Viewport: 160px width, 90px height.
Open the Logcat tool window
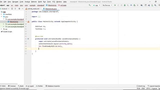(x=30, y=86)
